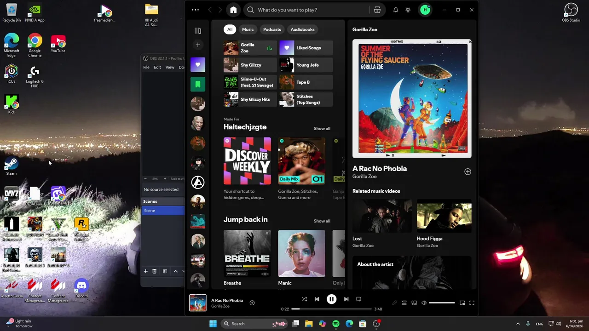This screenshot has height=331, width=589.
Task: Toggle shuffle playback
Action: pos(304,299)
